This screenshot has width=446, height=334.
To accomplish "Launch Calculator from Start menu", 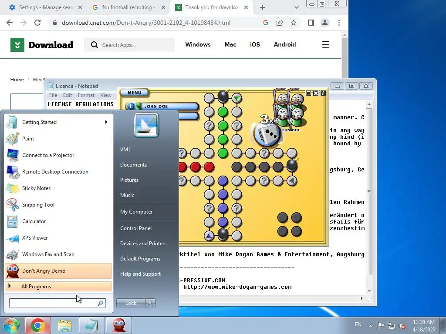I will pos(58,221).
